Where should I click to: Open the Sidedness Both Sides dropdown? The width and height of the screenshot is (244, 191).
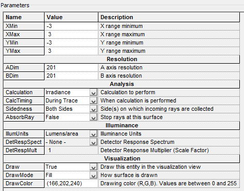tap(93, 109)
